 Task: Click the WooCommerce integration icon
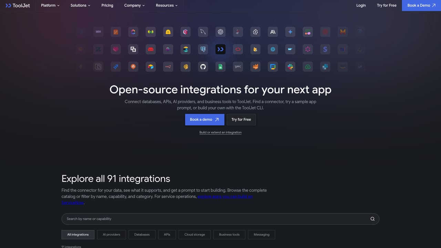[98, 32]
